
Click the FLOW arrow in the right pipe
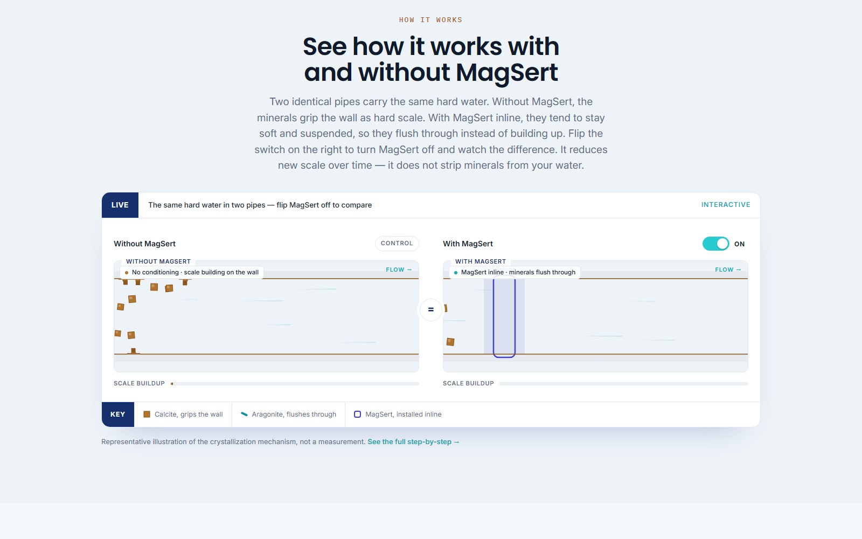(x=728, y=269)
